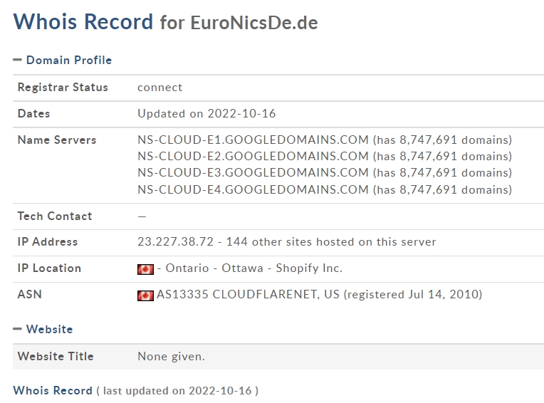Open NS-CLOUD-E3.GOOGLEDOMAINS.COM name server
Image resolution: width=544 pixels, height=403 pixels.
click(253, 173)
